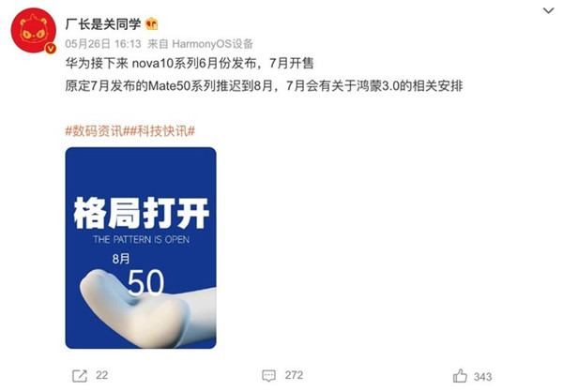Enlarge the 格局打开 blue poster image
Viewport: 563px width, 391px height.
click(x=141, y=248)
